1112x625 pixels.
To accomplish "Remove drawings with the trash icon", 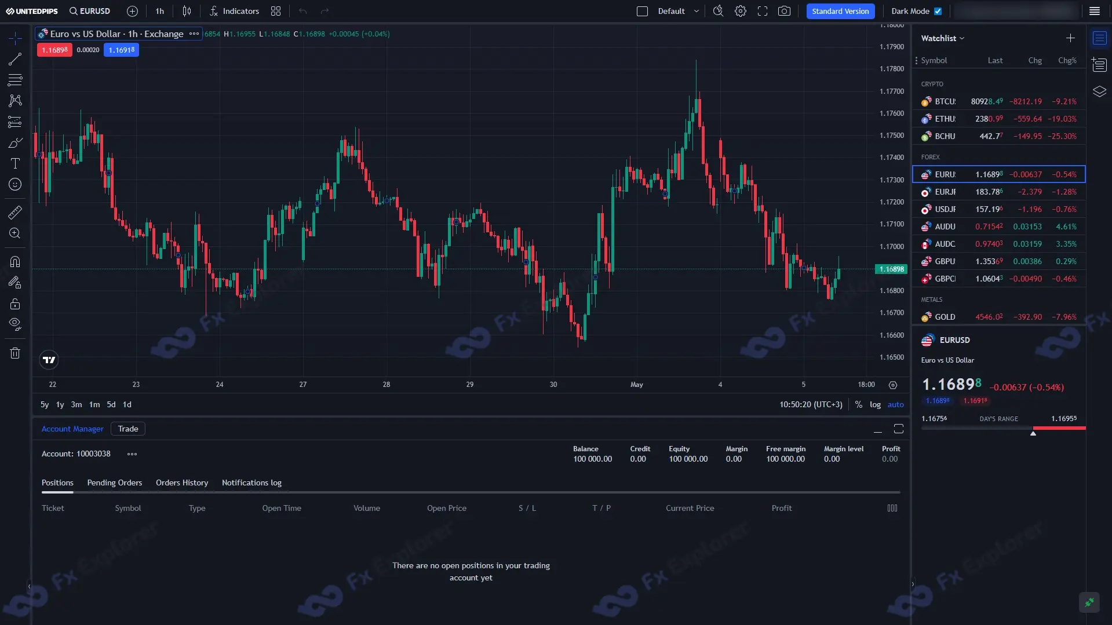I will (x=15, y=353).
